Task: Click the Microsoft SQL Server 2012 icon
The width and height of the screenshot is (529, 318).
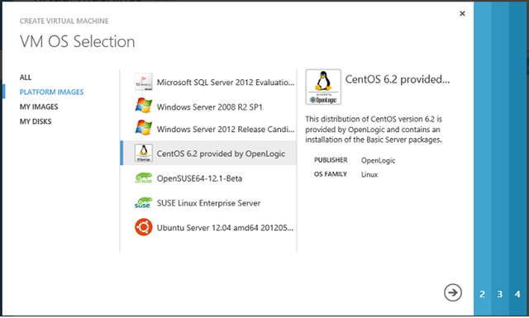Action: pyautogui.click(x=144, y=82)
